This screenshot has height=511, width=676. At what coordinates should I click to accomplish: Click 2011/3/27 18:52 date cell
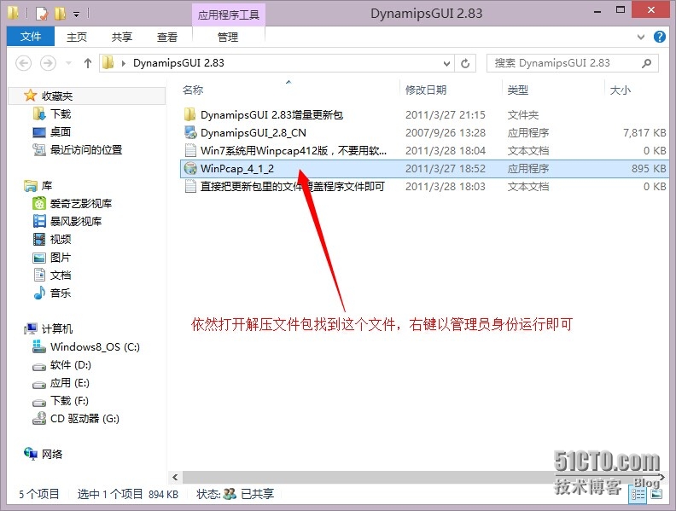click(x=446, y=168)
